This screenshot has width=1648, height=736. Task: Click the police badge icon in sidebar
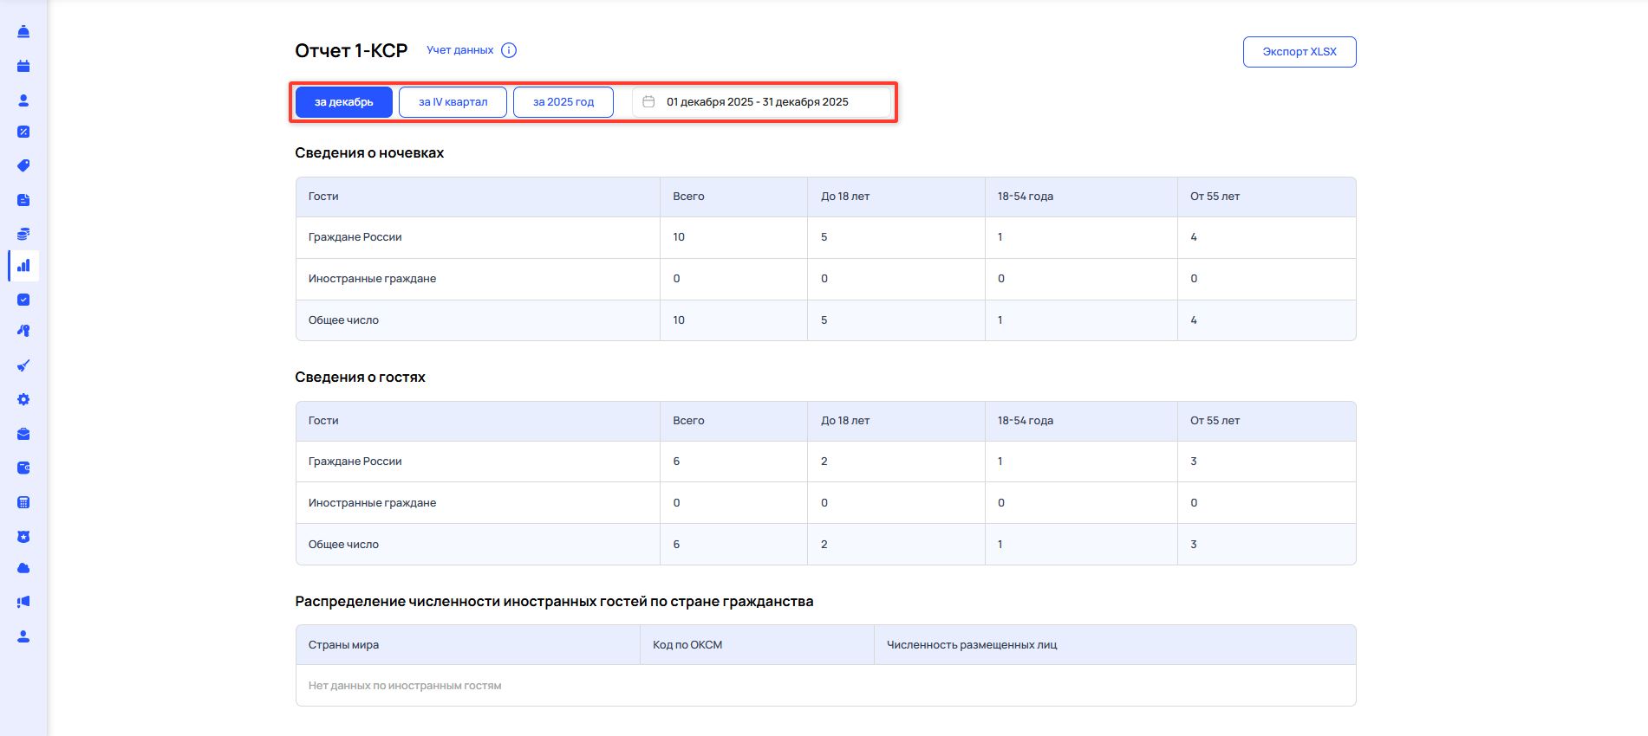click(23, 537)
